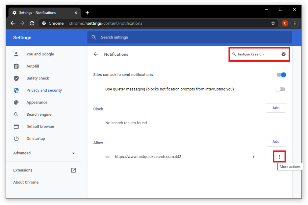
Task: Click Add button in Allow section
Action: pos(276,142)
